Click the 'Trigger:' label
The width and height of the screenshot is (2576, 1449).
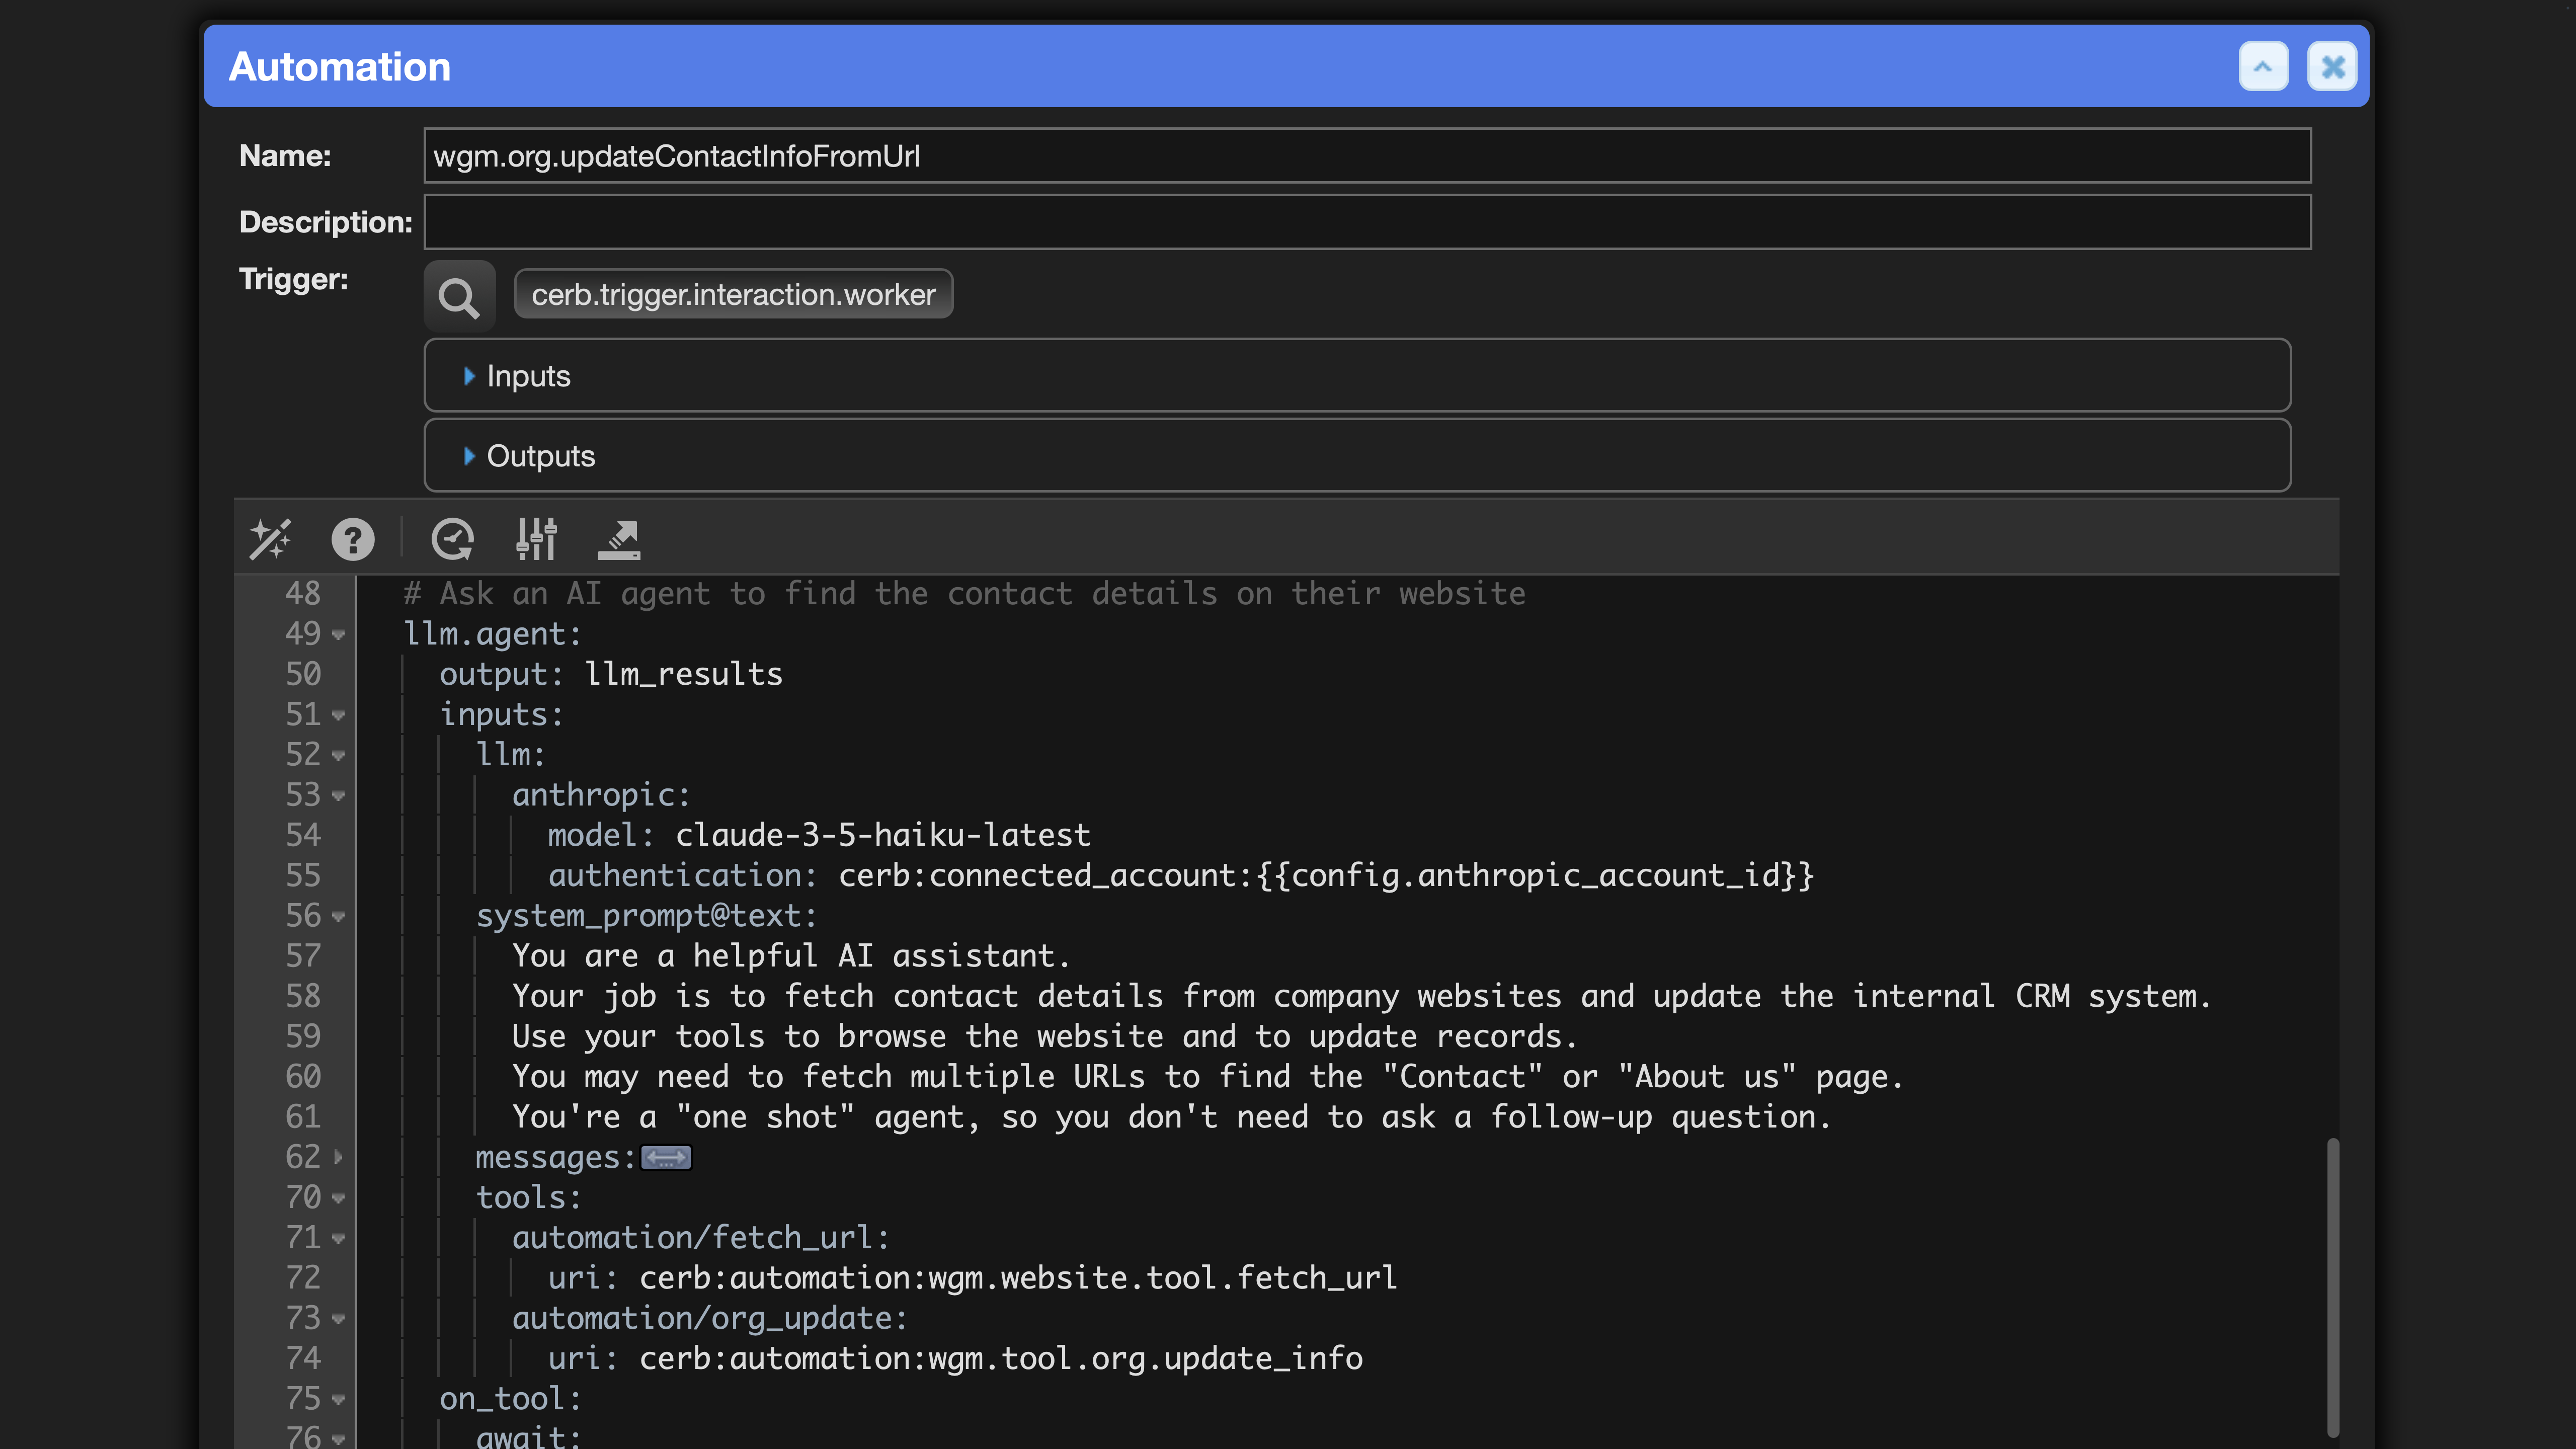click(x=293, y=279)
